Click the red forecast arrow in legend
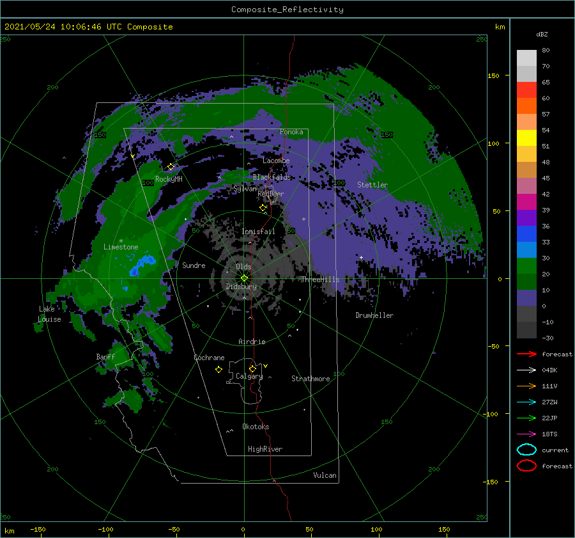Viewport: 575px width, 538px height. pyautogui.click(x=526, y=354)
